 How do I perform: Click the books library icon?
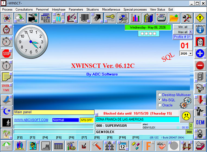pyautogui.click(x=148, y=18)
